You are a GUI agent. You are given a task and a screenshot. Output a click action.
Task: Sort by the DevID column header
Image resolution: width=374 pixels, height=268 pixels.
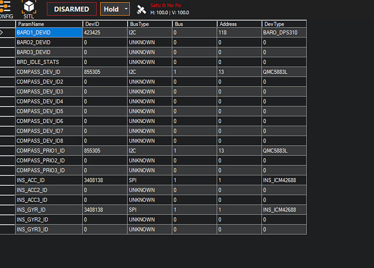(x=105, y=24)
